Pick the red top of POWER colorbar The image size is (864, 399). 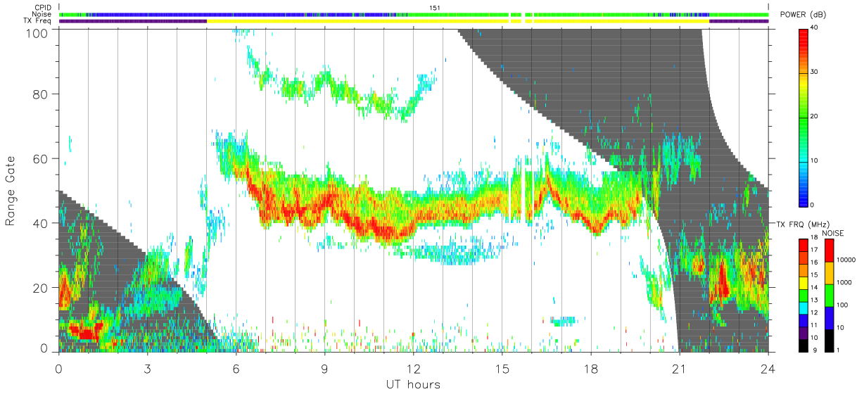803,35
